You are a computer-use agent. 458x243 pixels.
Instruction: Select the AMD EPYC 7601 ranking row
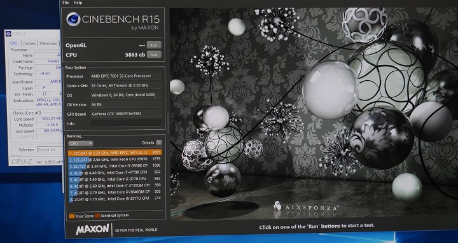[114, 153]
